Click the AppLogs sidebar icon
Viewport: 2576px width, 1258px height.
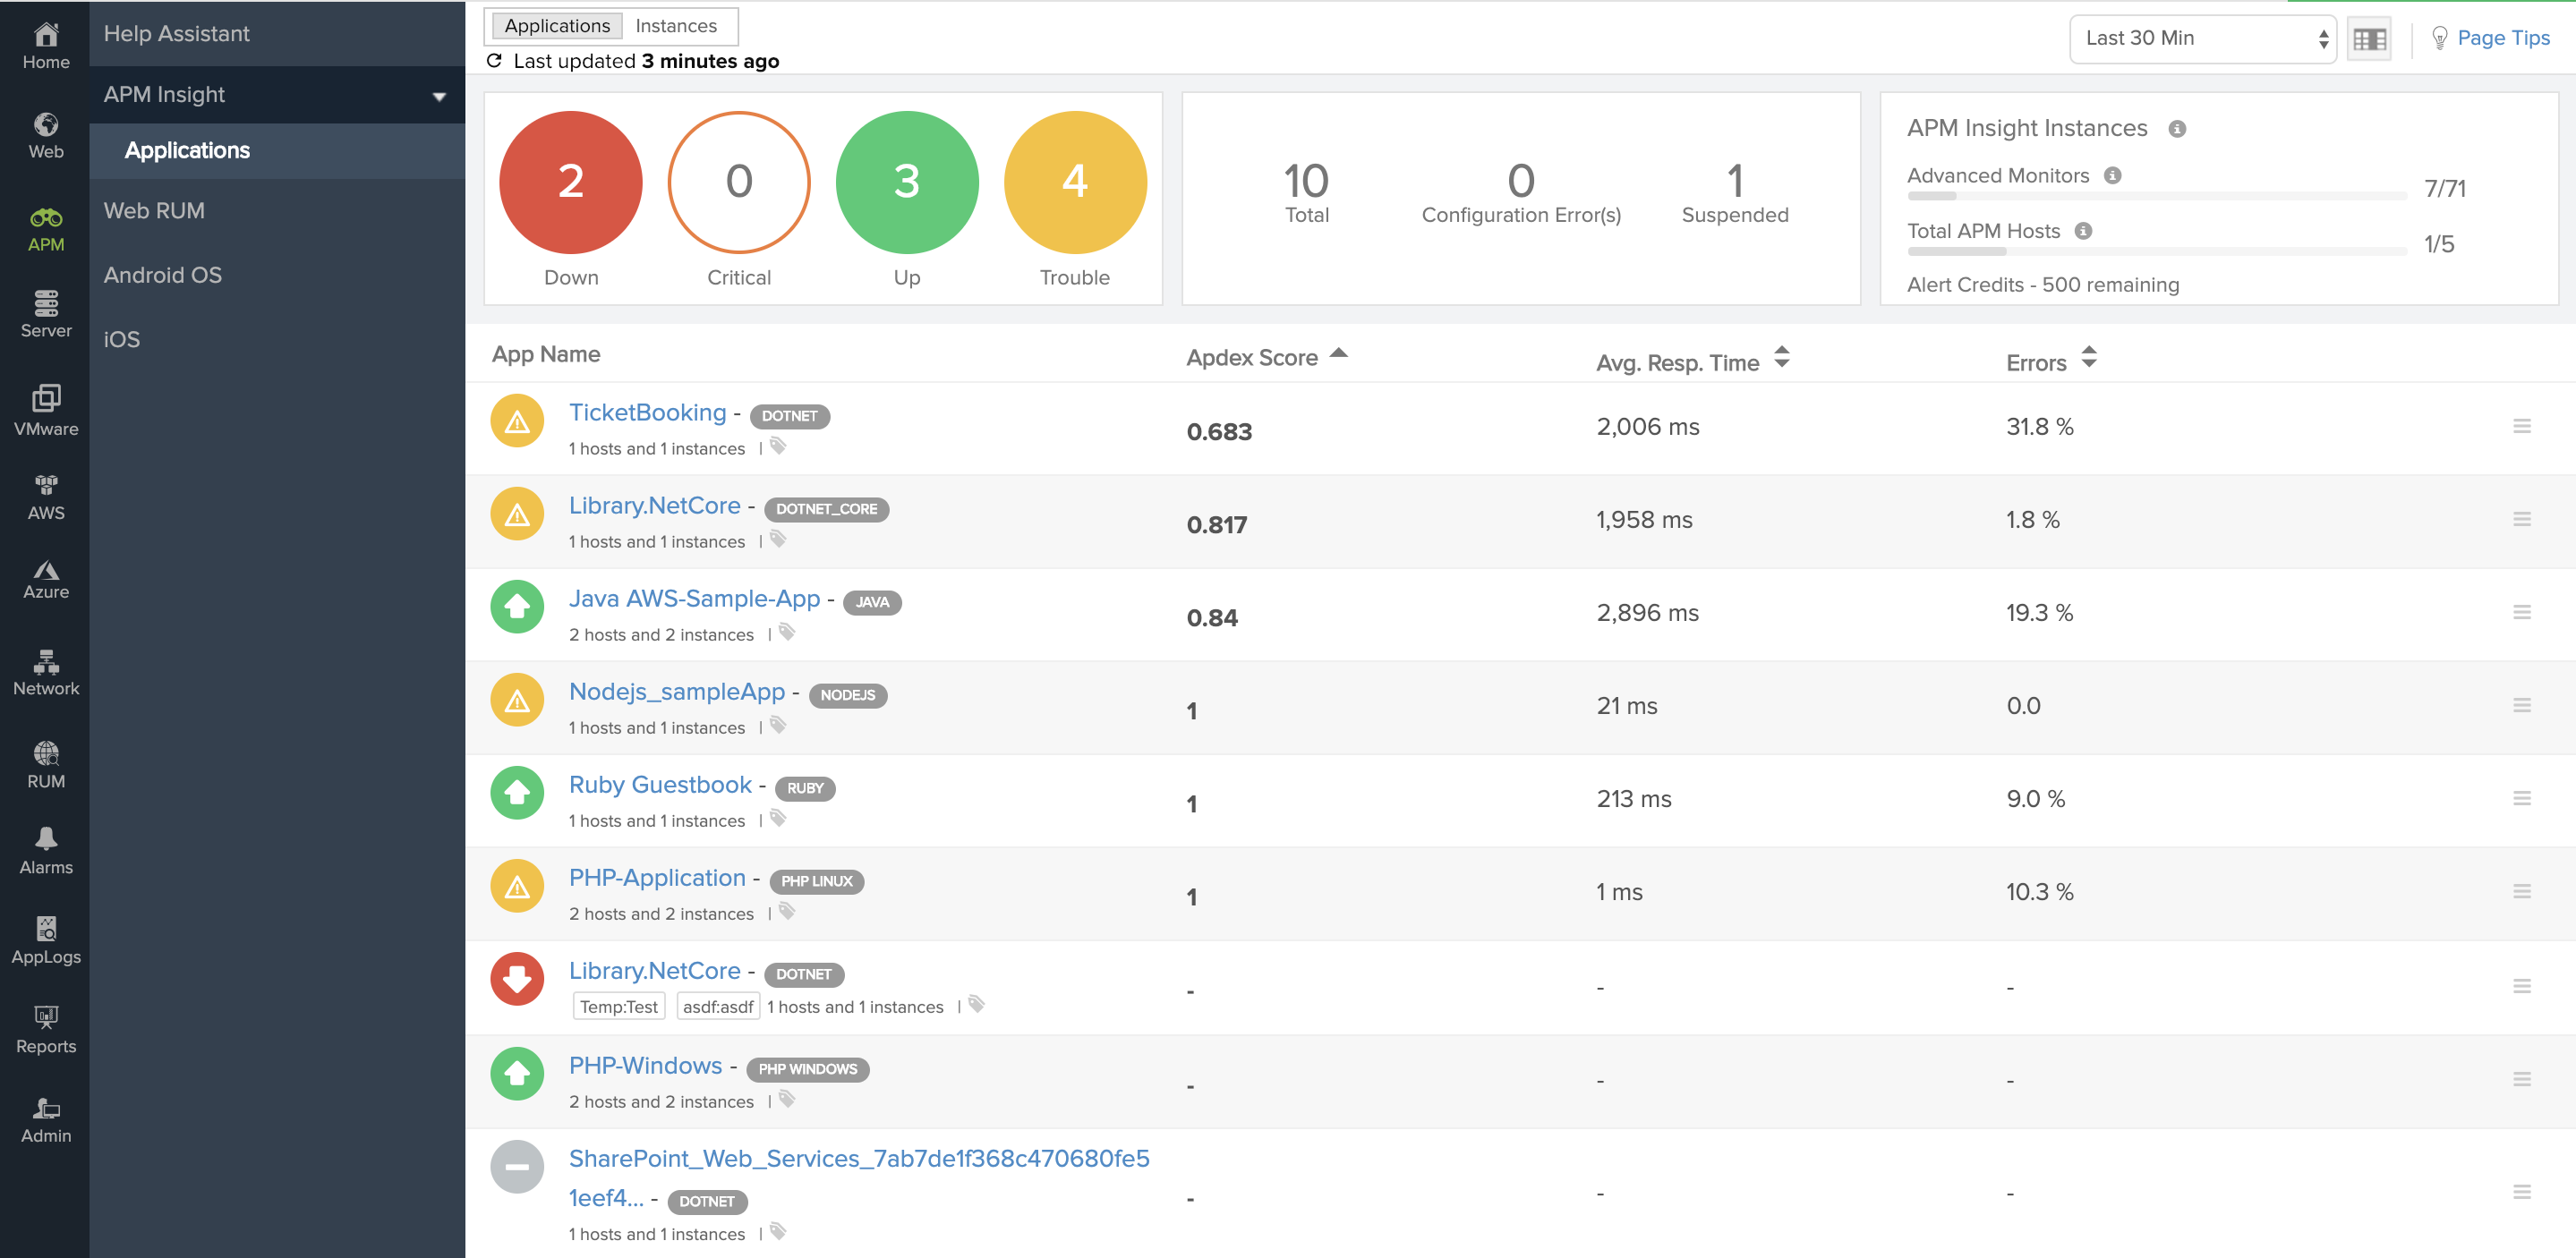pyautogui.click(x=46, y=940)
